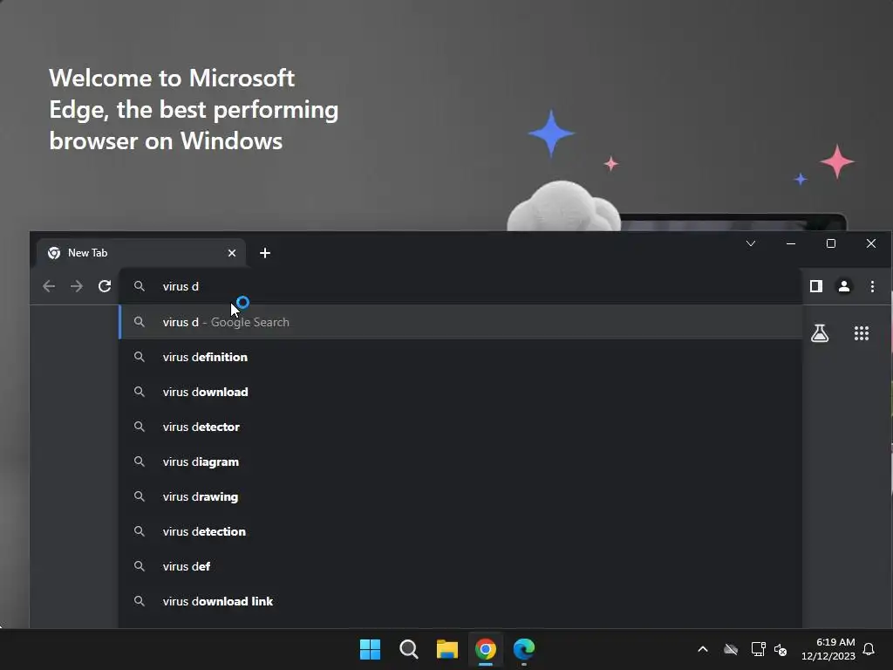
Task: Select the New Tab tab
Action: pyautogui.click(x=140, y=253)
